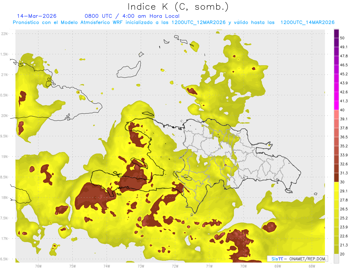The height and width of the screenshot is (270, 350).
Task: Click the colorbar value '31.3'
Action: click(344, 173)
